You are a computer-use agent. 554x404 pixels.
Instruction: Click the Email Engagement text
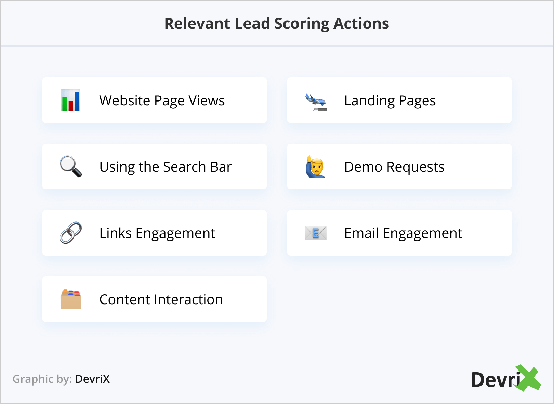(403, 233)
